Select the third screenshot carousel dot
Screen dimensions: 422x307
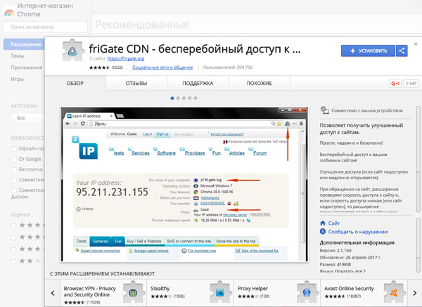click(184, 98)
